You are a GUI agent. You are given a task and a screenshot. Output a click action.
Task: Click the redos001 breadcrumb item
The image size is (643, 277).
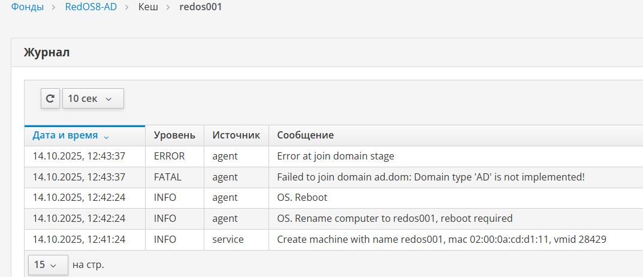(x=201, y=8)
